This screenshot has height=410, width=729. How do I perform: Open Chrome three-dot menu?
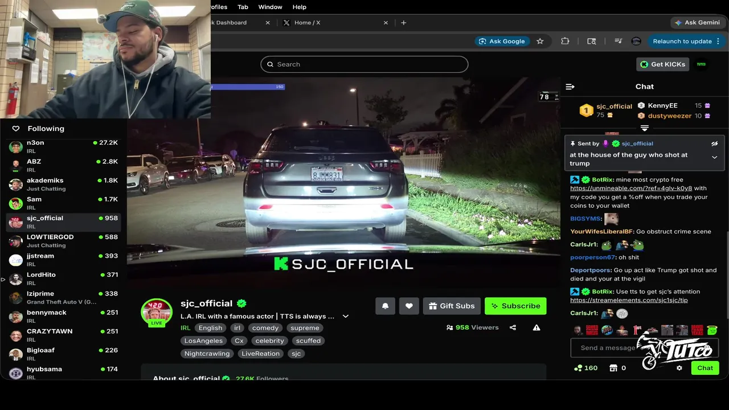[718, 41]
